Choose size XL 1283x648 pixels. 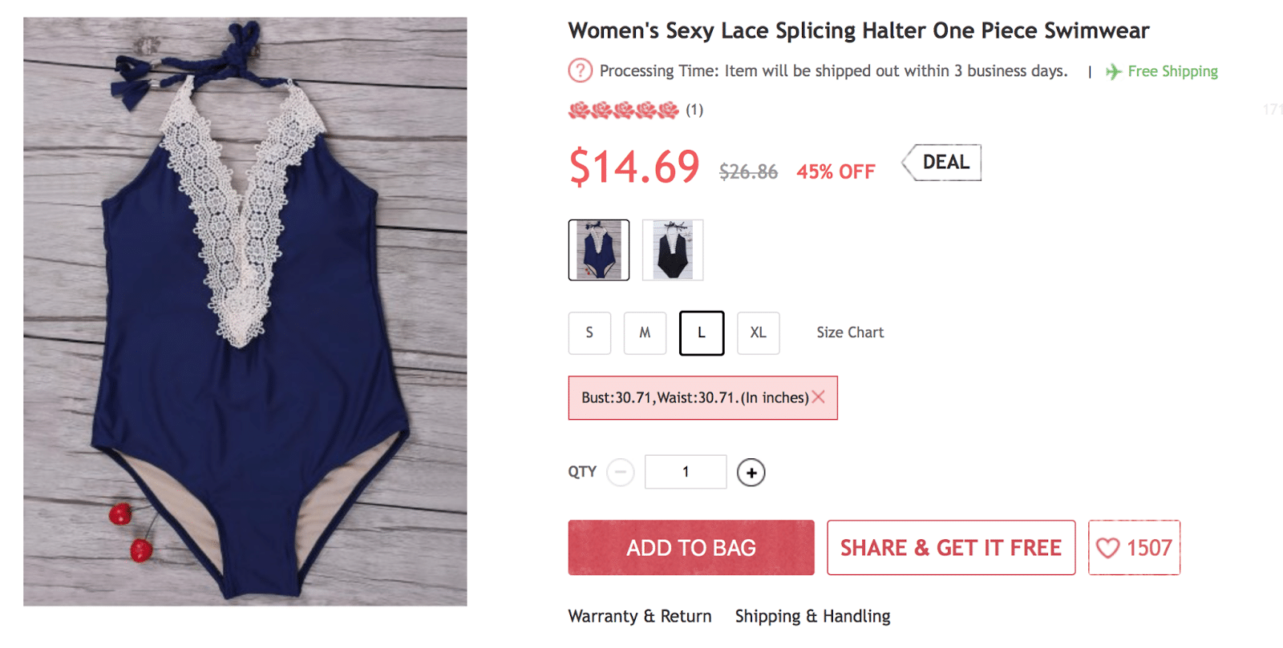758,332
